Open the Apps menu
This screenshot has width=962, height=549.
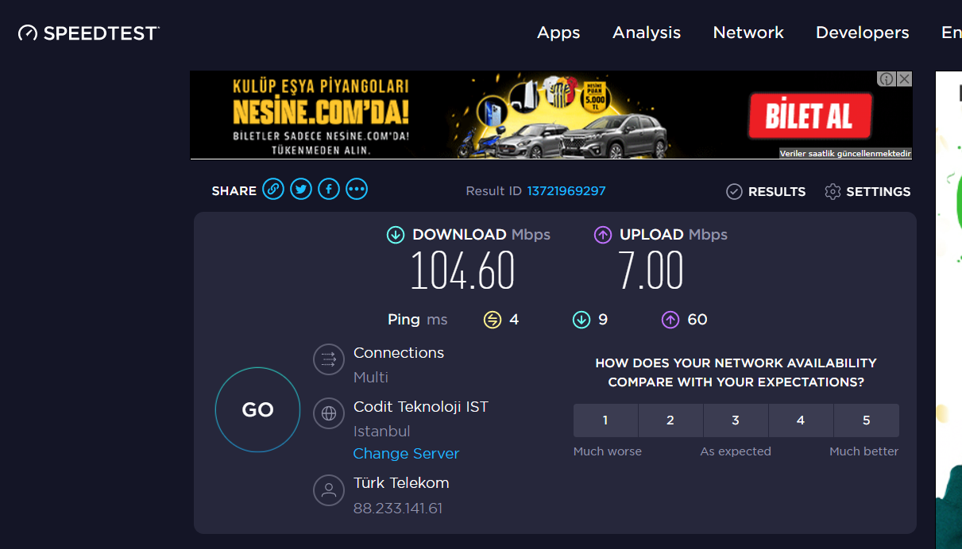[x=558, y=33]
